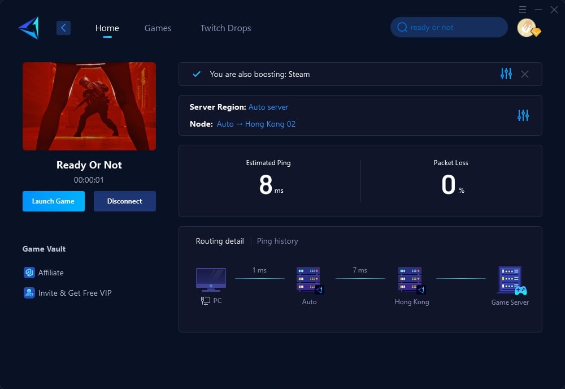
Task: Click the 'Game Vault' heading
Action: [x=44, y=249]
